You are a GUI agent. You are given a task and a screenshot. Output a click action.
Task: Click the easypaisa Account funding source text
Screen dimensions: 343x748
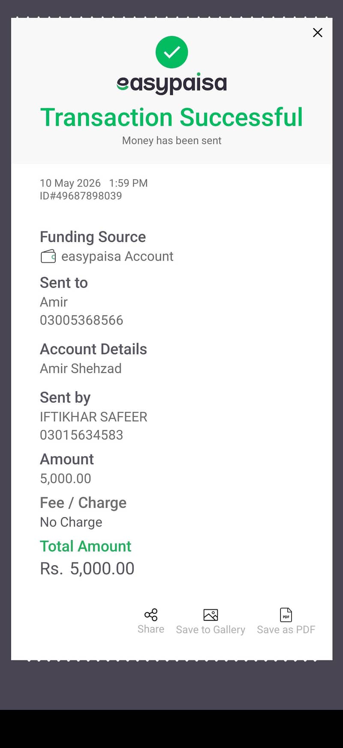tap(117, 256)
